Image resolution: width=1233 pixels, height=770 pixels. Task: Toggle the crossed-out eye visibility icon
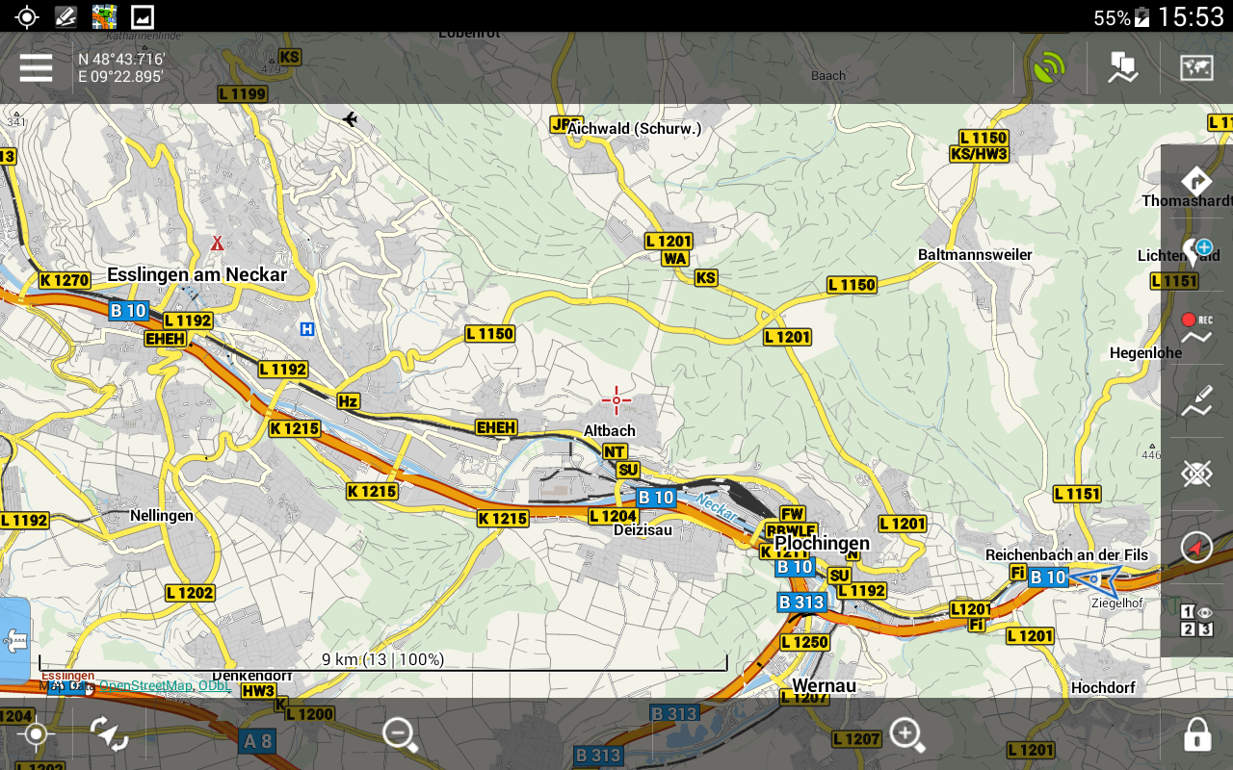(x=1196, y=474)
